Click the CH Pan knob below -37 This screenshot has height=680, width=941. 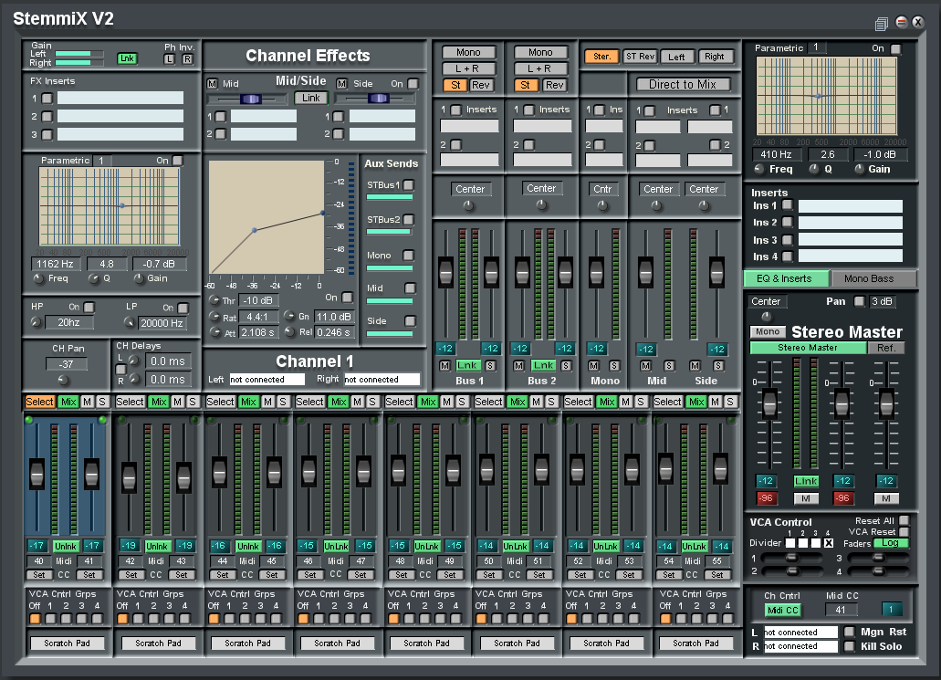(63, 380)
